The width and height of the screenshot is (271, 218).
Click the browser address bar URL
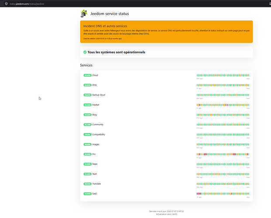pyautogui.click(x=27, y=4)
